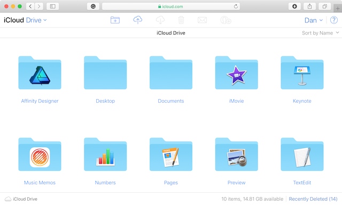Click the Desktop folder label

(x=105, y=101)
